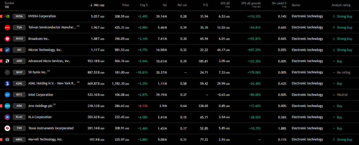Toggle the red flag on MRVL row
This screenshot has height=145, width=359.
[1, 139]
